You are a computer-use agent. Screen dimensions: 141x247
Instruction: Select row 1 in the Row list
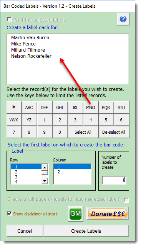26,167
